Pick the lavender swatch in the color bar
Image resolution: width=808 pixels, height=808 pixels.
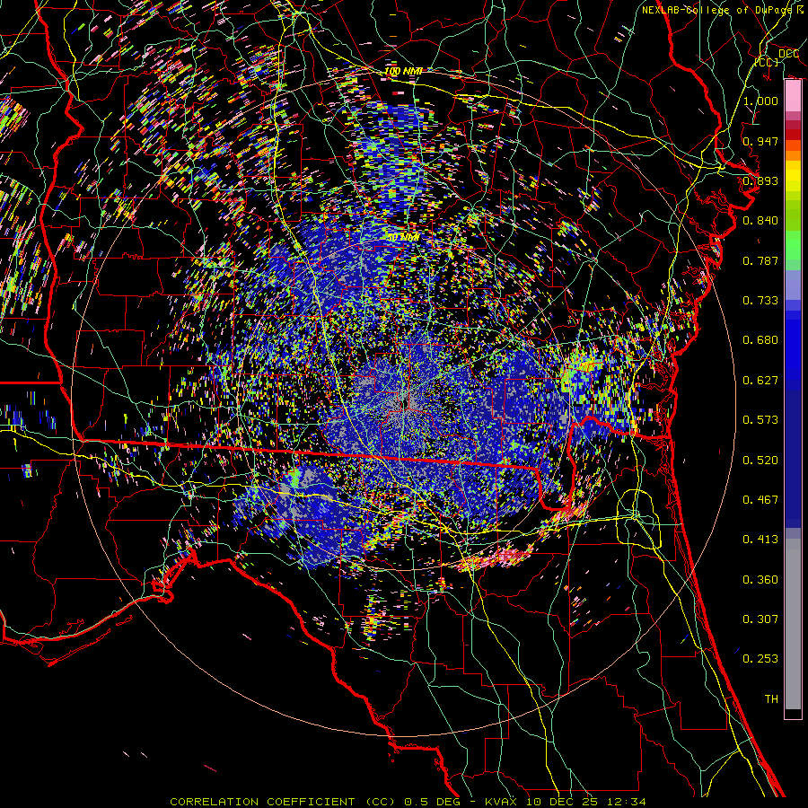[793, 285]
